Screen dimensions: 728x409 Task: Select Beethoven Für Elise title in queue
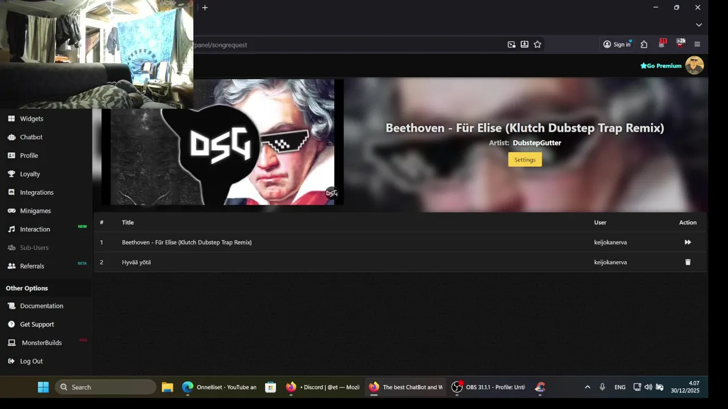187,243
